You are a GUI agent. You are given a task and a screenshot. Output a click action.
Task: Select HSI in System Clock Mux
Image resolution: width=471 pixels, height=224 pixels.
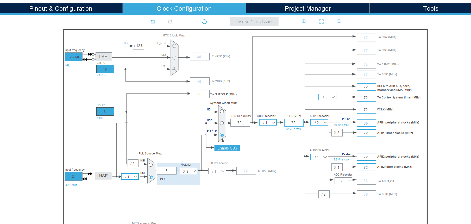coord(222,111)
